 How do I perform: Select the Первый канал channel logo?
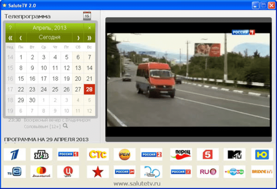(15, 154)
